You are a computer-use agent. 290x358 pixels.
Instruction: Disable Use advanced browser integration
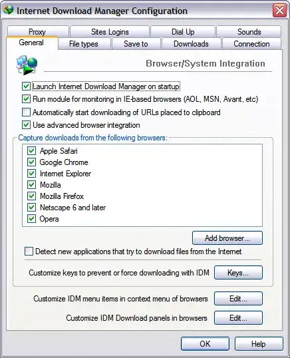[x=26, y=125]
